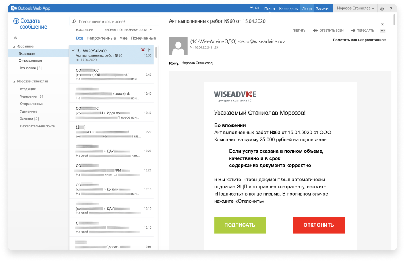The width and height of the screenshot is (405, 262).
Task: Click the sender address edo@wiseadvice.ru
Action: (262, 41)
